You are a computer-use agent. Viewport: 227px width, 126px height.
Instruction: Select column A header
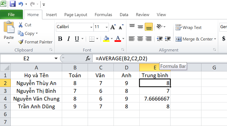click(x=36, y=67)
